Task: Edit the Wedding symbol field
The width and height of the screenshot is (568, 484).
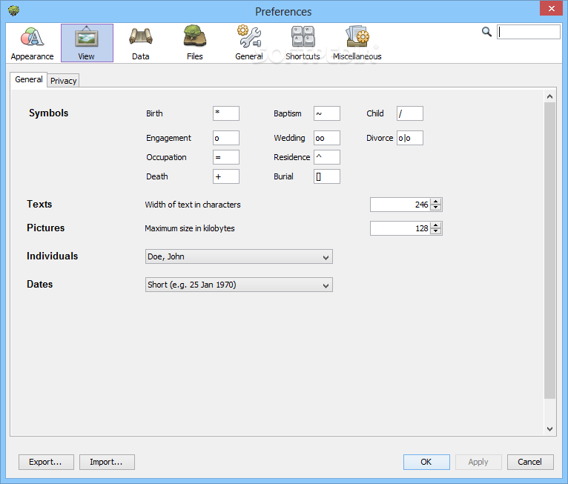Action: (327, 138)
